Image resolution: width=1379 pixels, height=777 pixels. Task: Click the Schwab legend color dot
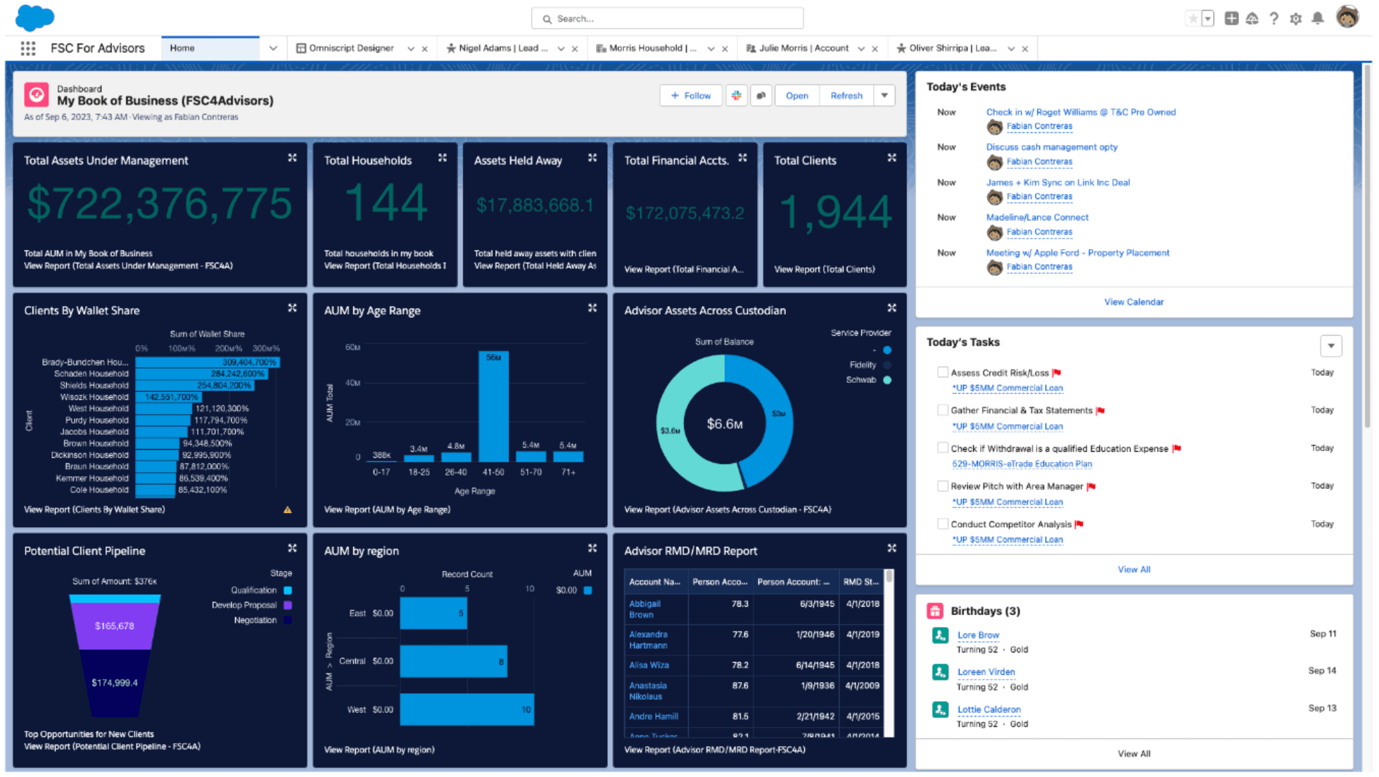pyautogui.click(x=887, y=380)
